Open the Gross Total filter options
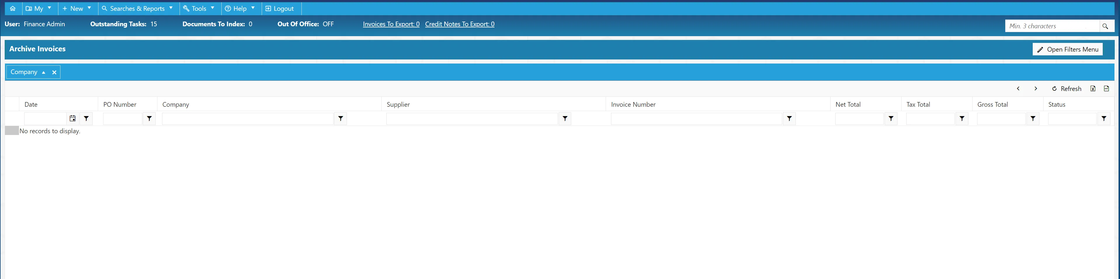Screen dimensions: 1120x279 tap(1033, 118)
